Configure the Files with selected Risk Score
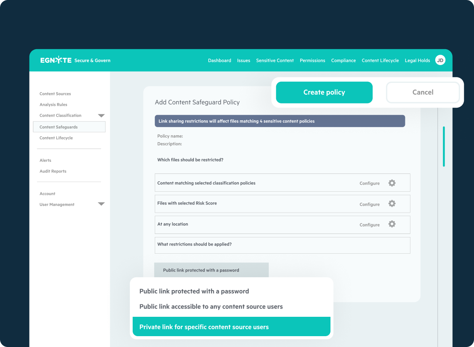Viewport: 474px width, 347px height. [x=369, y=204]
